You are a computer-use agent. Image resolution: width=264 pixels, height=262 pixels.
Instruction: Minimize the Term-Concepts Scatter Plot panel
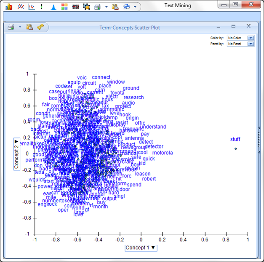[x=219, y=27]
